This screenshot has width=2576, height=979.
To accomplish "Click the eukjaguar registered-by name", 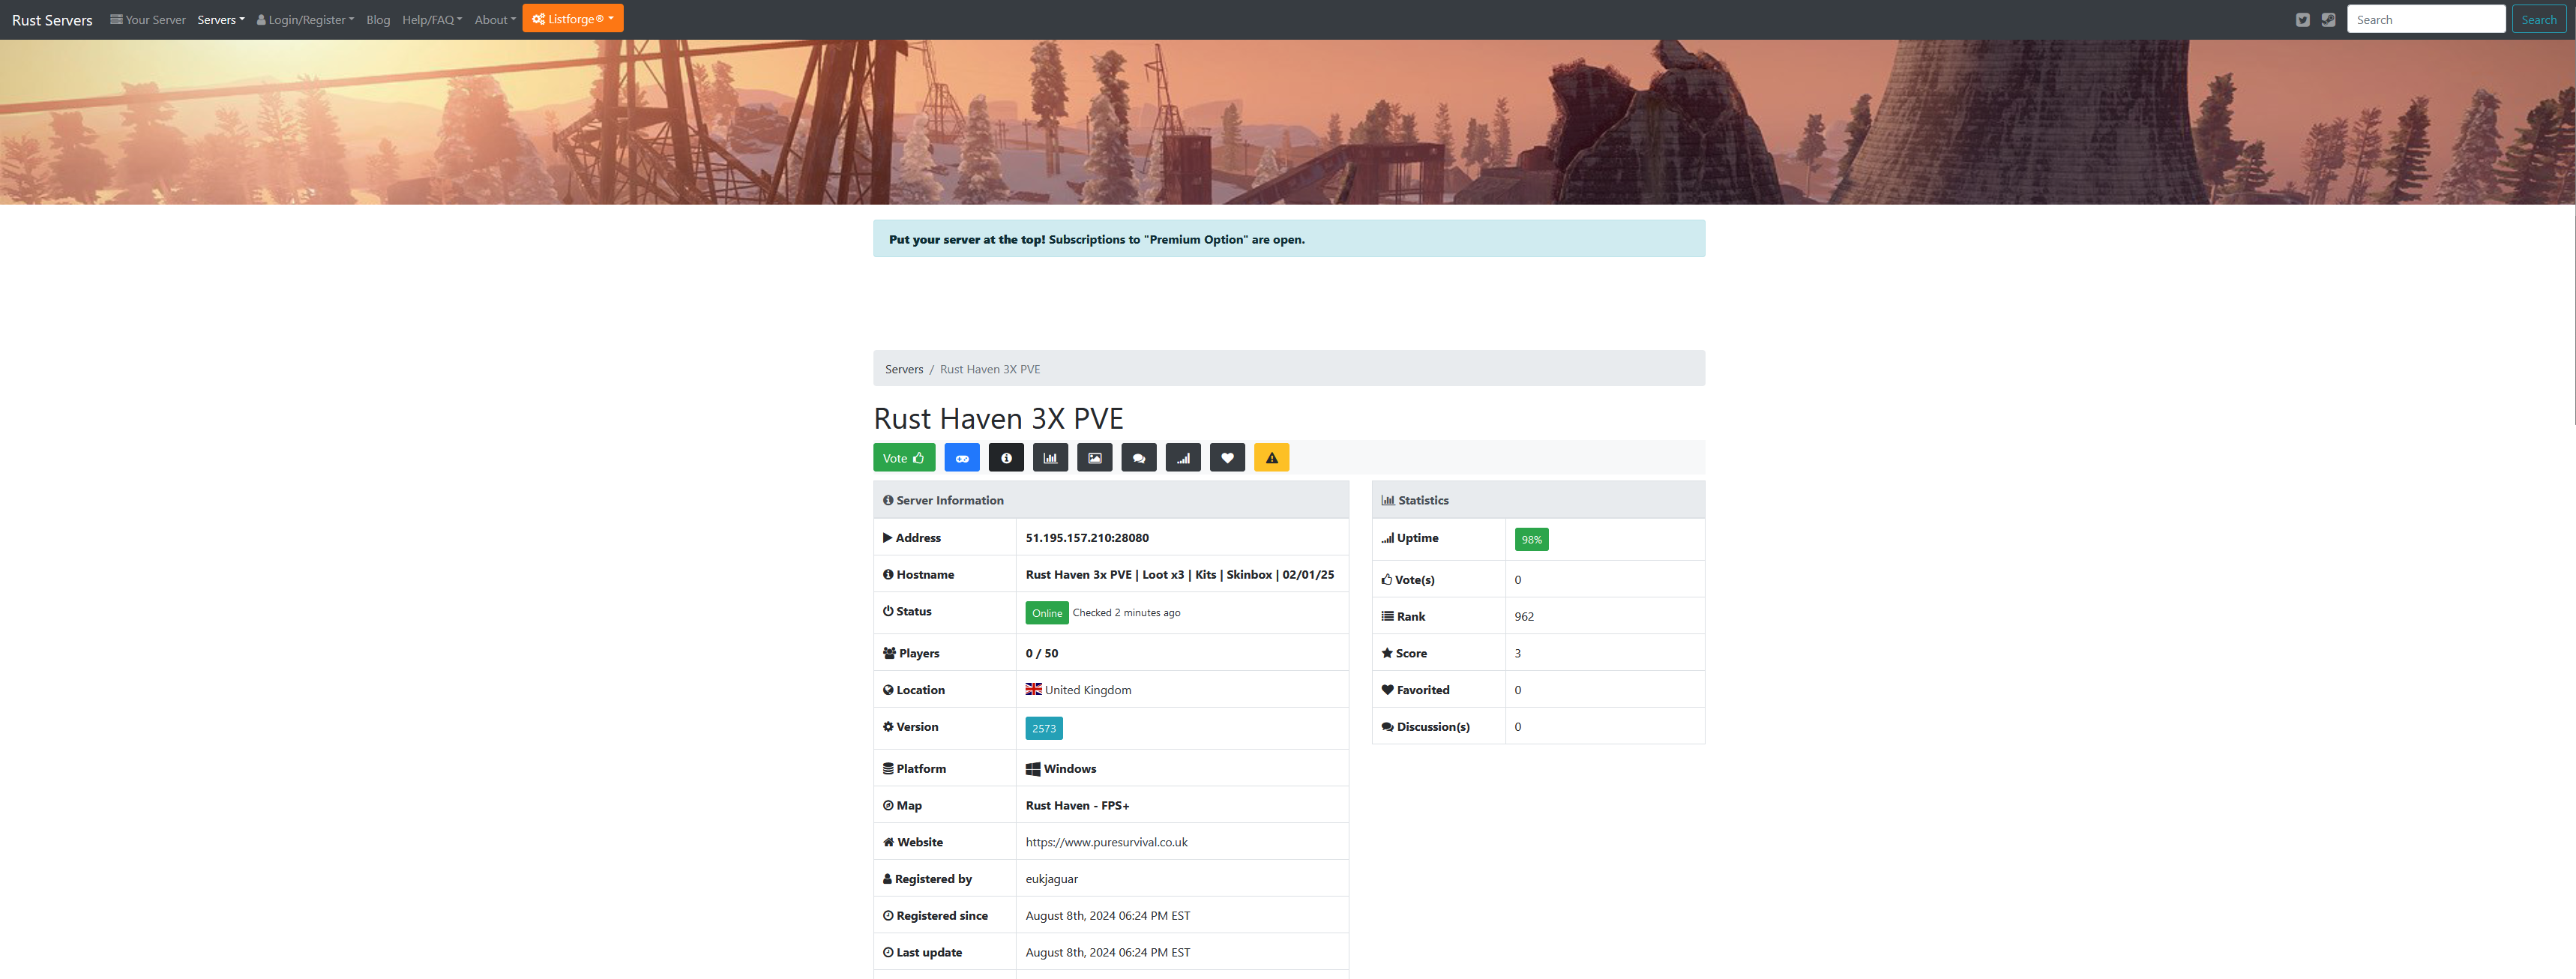I will [x=1051, y=879].
